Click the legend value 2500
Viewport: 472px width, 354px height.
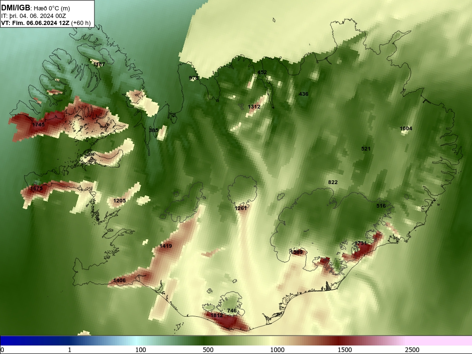[x=412, y=349]
